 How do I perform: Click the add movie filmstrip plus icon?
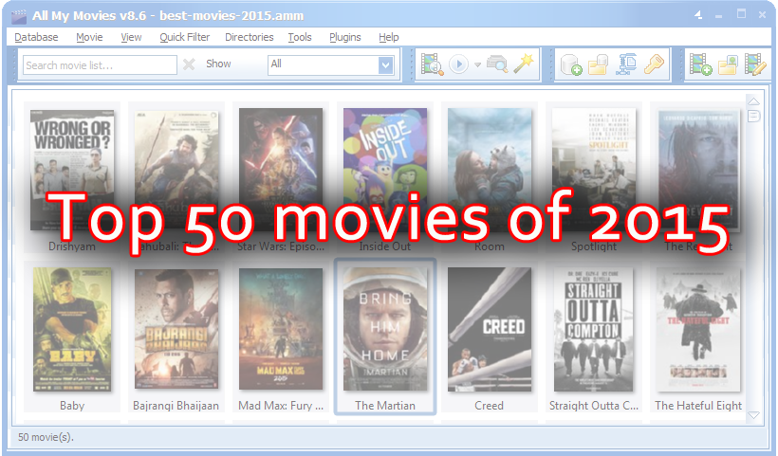click(x=700, y=64)
